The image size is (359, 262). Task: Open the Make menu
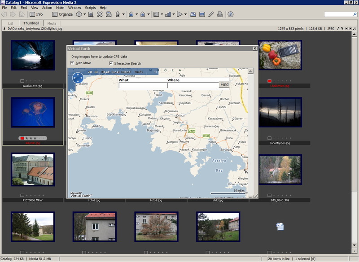60,8
